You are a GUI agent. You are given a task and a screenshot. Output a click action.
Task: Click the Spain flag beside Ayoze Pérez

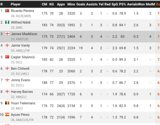(7, 115)
